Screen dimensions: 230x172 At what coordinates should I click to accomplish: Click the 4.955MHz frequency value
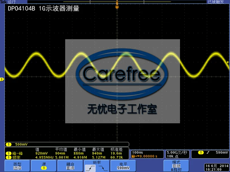coord(45,157)
